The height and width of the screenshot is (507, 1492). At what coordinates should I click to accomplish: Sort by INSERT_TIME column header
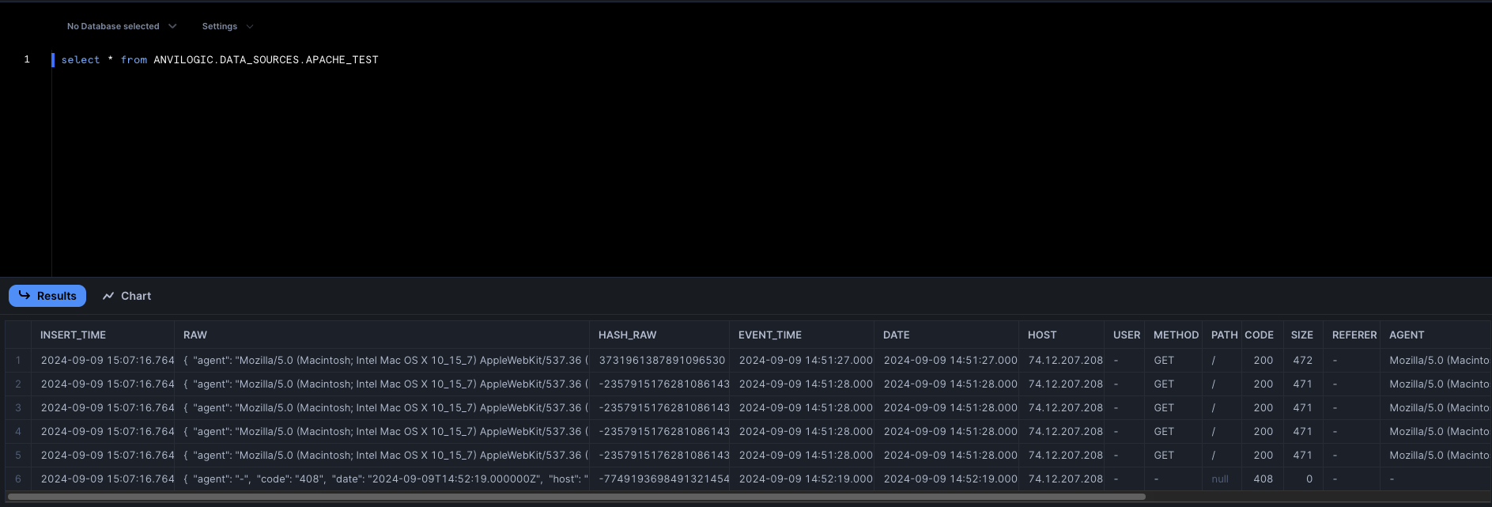pos(73,335)
